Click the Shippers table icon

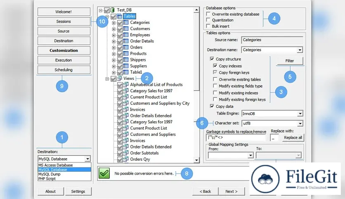click(x=126, y=60)
